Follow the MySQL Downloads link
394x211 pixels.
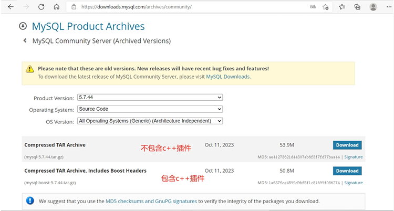tap(228, 77)
